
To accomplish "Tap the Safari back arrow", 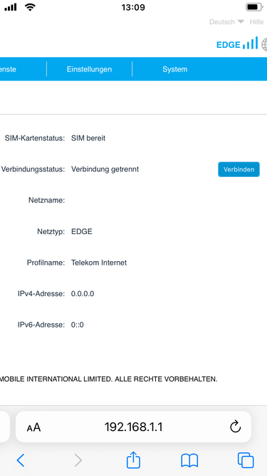I will tap(20, 460).
